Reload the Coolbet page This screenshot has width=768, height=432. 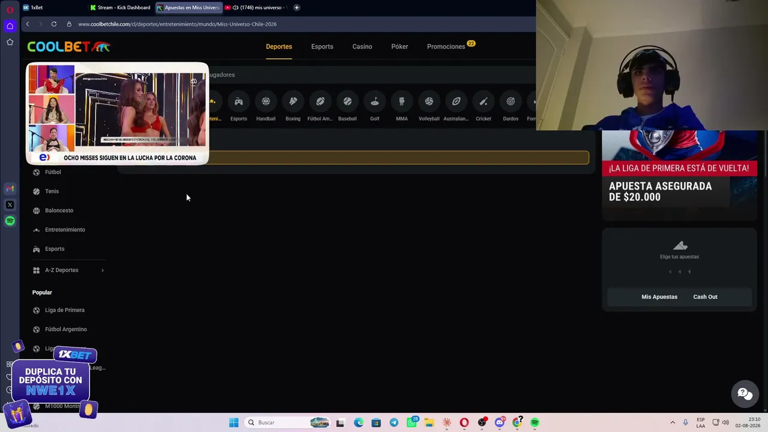[54, 24]
